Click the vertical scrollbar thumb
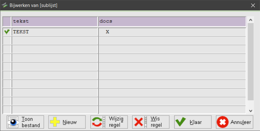The width and height of the screenshot is (260, 131). [x=250, y=62]
